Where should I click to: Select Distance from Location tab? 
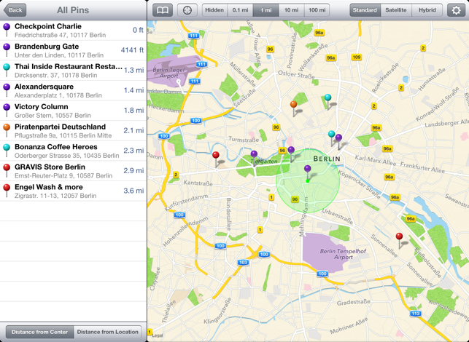tap(108, 332)
